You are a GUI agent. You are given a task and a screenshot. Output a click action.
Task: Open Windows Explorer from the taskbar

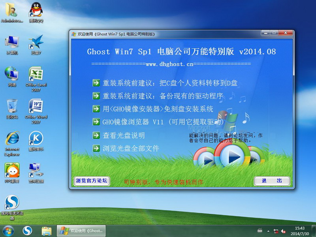(x=47, y=231)
